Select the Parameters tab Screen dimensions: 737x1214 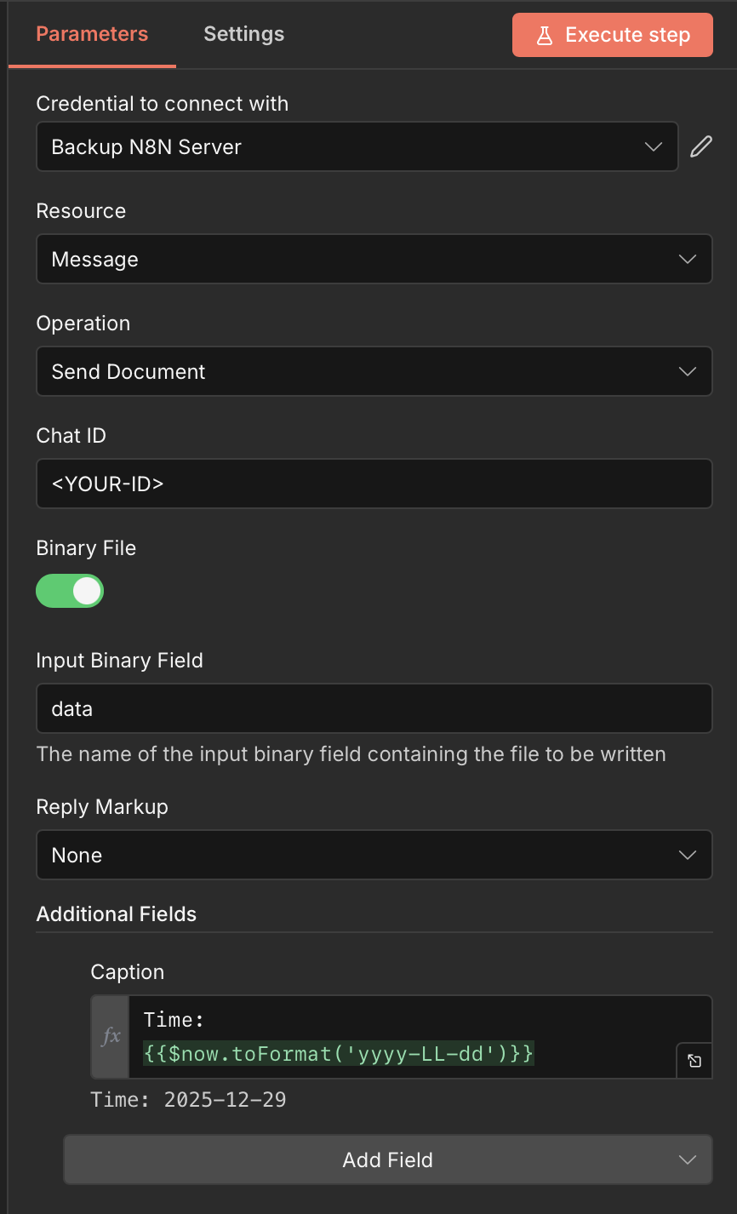pos(92,34)
